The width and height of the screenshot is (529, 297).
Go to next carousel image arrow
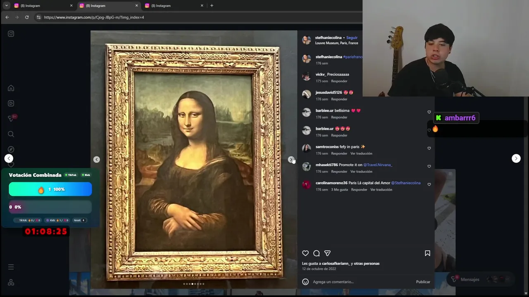[291, 160]
